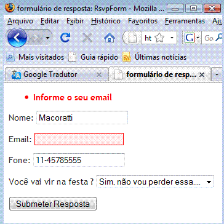Reload the page with the refresh icon
The image size is (224, 224).
click(65, 38)
